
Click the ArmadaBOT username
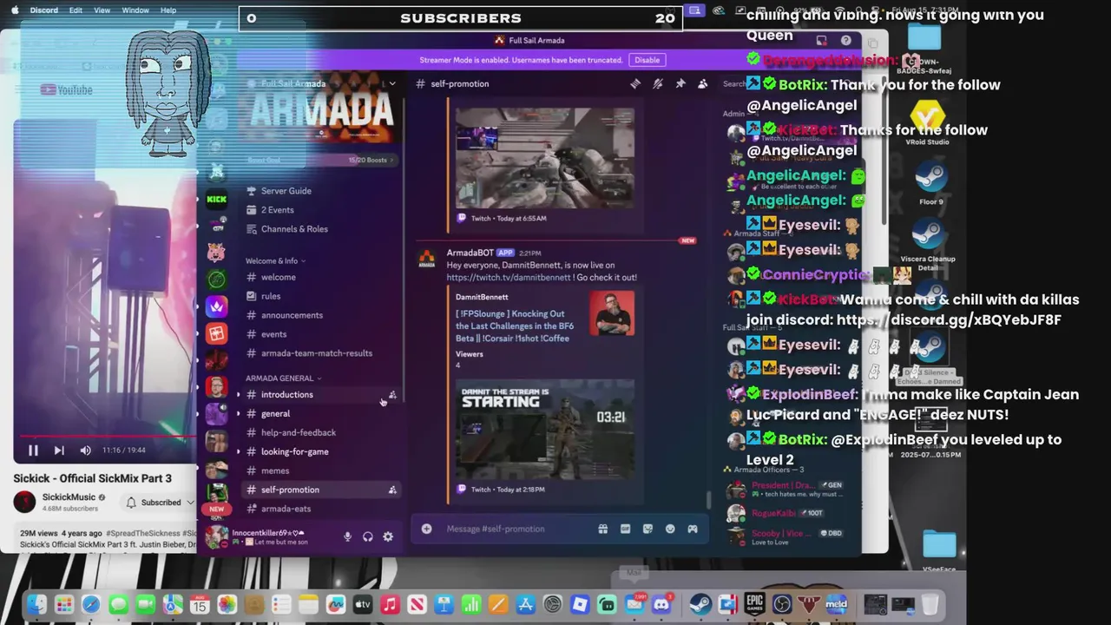pos(470,253)
